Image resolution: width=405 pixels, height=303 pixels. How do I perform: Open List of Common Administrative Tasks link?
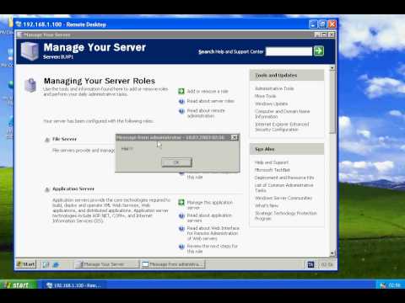tap(283, 188)
